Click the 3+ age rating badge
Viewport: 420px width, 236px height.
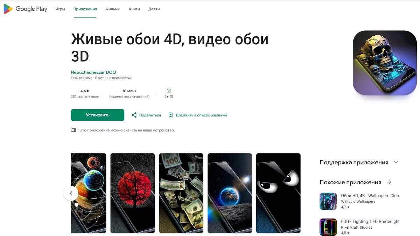coord(169,91)
